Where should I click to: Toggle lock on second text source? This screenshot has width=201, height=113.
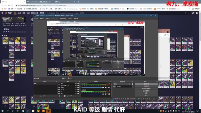point(78,85)
